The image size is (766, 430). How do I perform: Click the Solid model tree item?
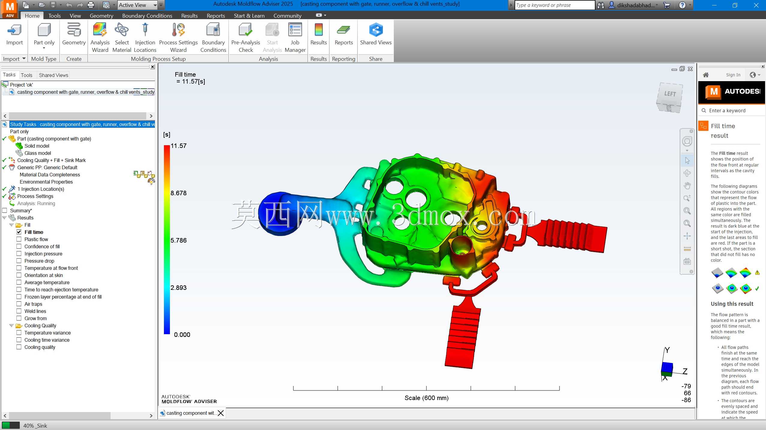tap(37, 146)
